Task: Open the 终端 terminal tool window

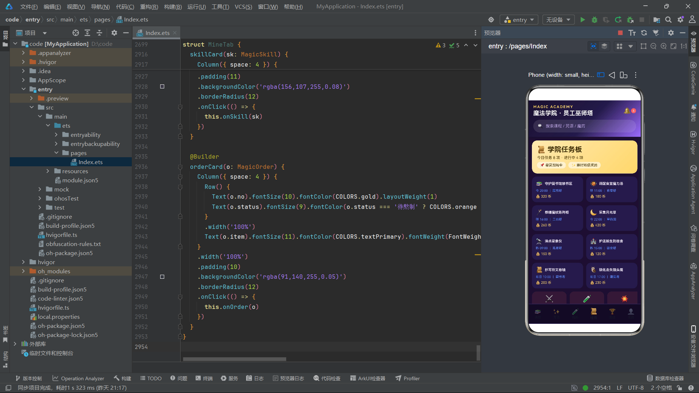Action: click(204, 378)
